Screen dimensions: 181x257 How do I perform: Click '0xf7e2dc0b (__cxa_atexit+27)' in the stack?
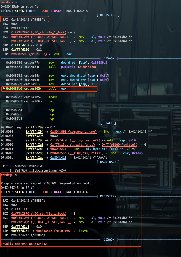(75, 140)
